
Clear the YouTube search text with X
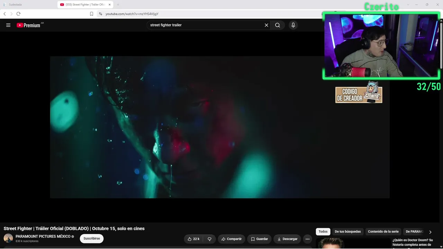(266, 25)
